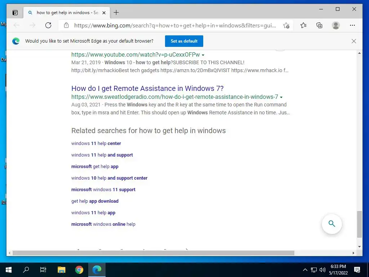Image resolution: width=369 pixels, height=277 pixels.
Task: Search 'windows 11 help app'
Action: [x=93, y=212]
